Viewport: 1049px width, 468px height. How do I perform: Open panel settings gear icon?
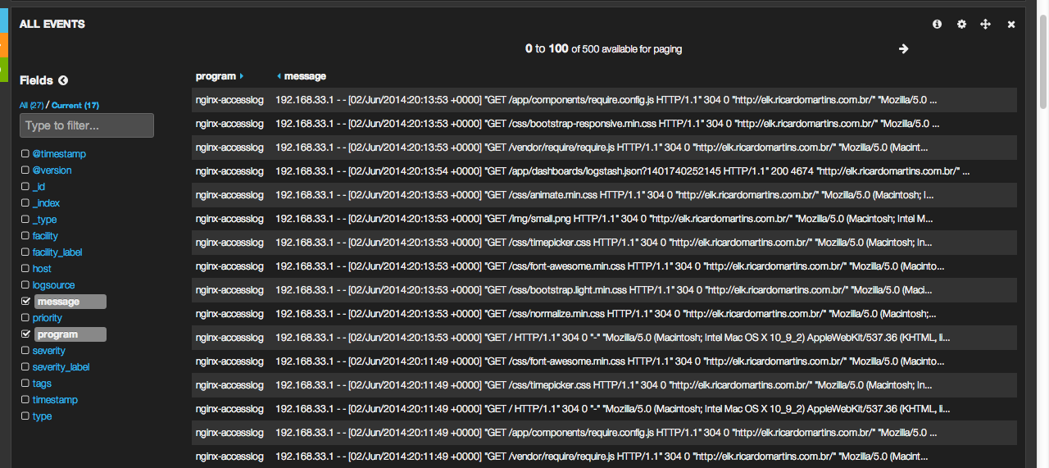click(x=961, y=25)
